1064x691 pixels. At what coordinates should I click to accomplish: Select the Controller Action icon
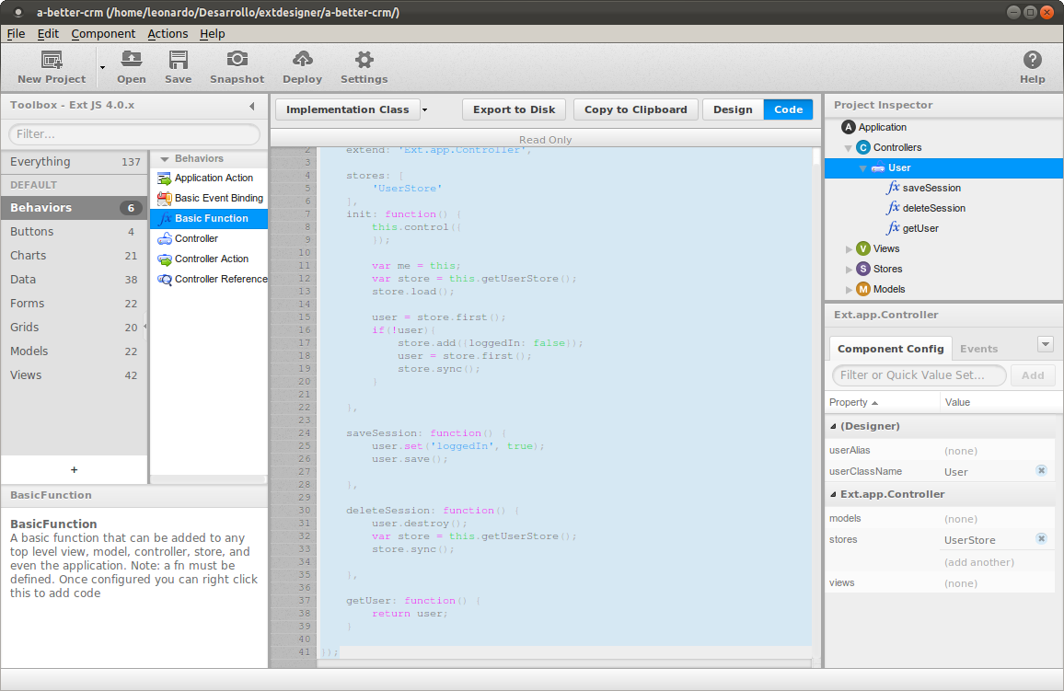point(164,259)
